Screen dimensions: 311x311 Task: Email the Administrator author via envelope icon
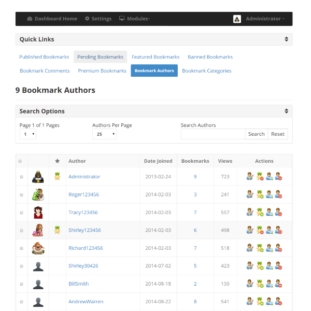click(269, 176)
